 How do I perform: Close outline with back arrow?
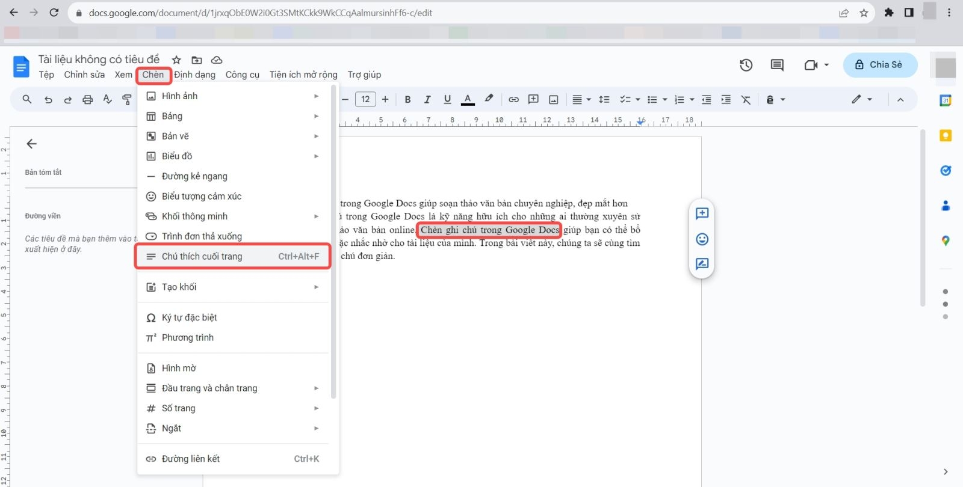click(x=32, y=144)
